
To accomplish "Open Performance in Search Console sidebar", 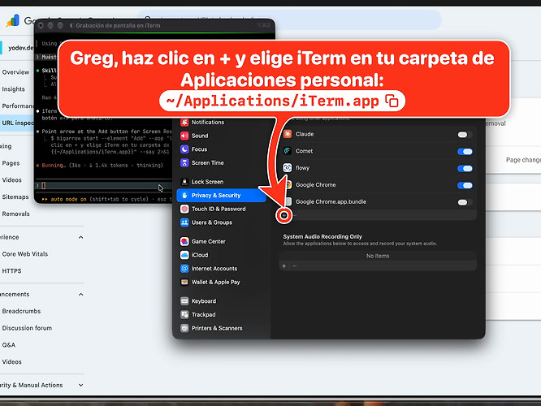I will point(18,106).
